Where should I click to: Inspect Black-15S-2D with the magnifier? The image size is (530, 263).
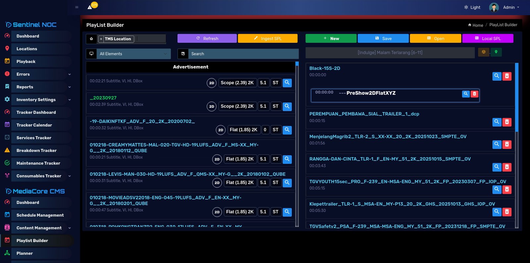pyautogui.click(x=497, y=76)
